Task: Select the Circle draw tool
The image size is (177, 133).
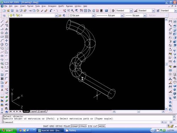Action: [2, 44]
